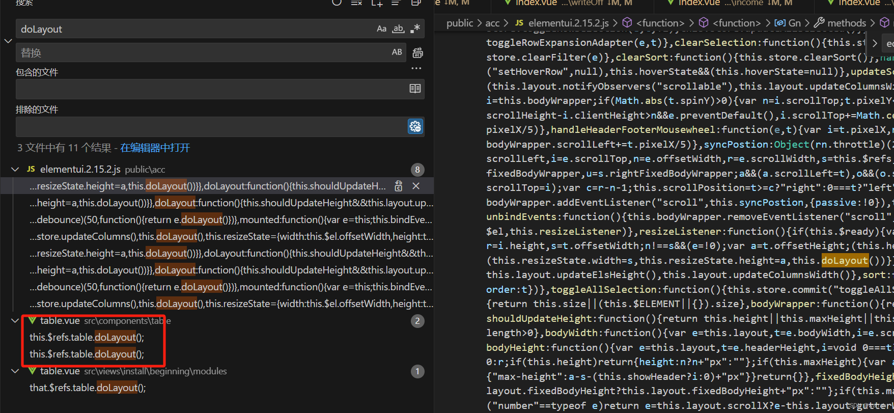
Task: Toggle Preserve Case (AB) in replace box
Action: 397,52
